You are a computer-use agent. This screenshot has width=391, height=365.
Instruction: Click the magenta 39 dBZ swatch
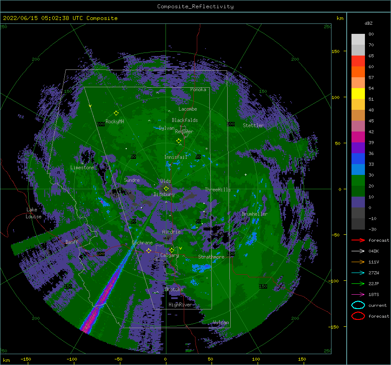358,137
